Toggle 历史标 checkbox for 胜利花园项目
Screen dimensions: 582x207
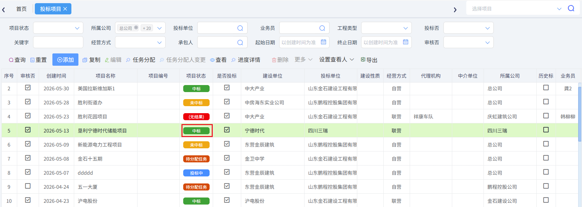point(546,116)
